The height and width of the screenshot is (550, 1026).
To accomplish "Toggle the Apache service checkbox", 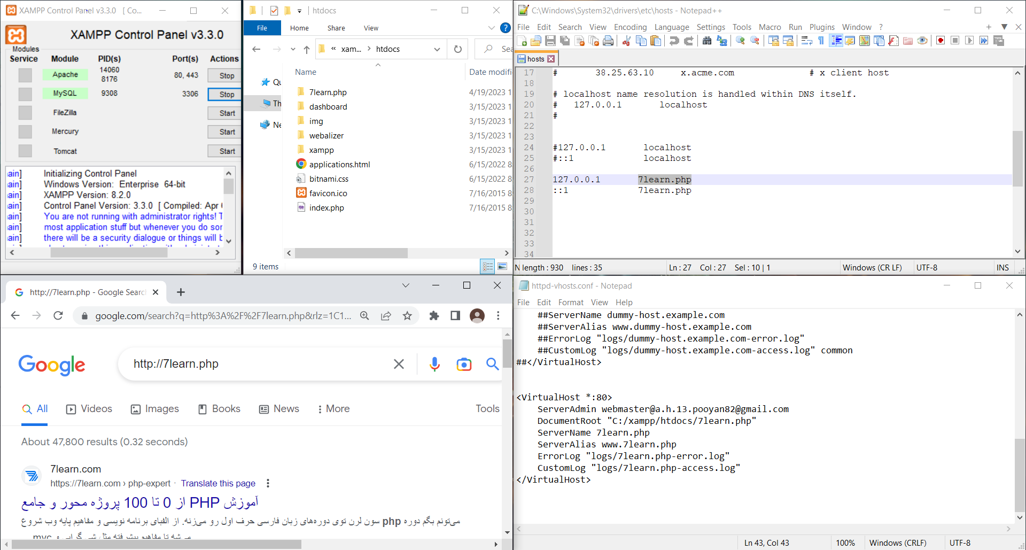I will (25, 75).
